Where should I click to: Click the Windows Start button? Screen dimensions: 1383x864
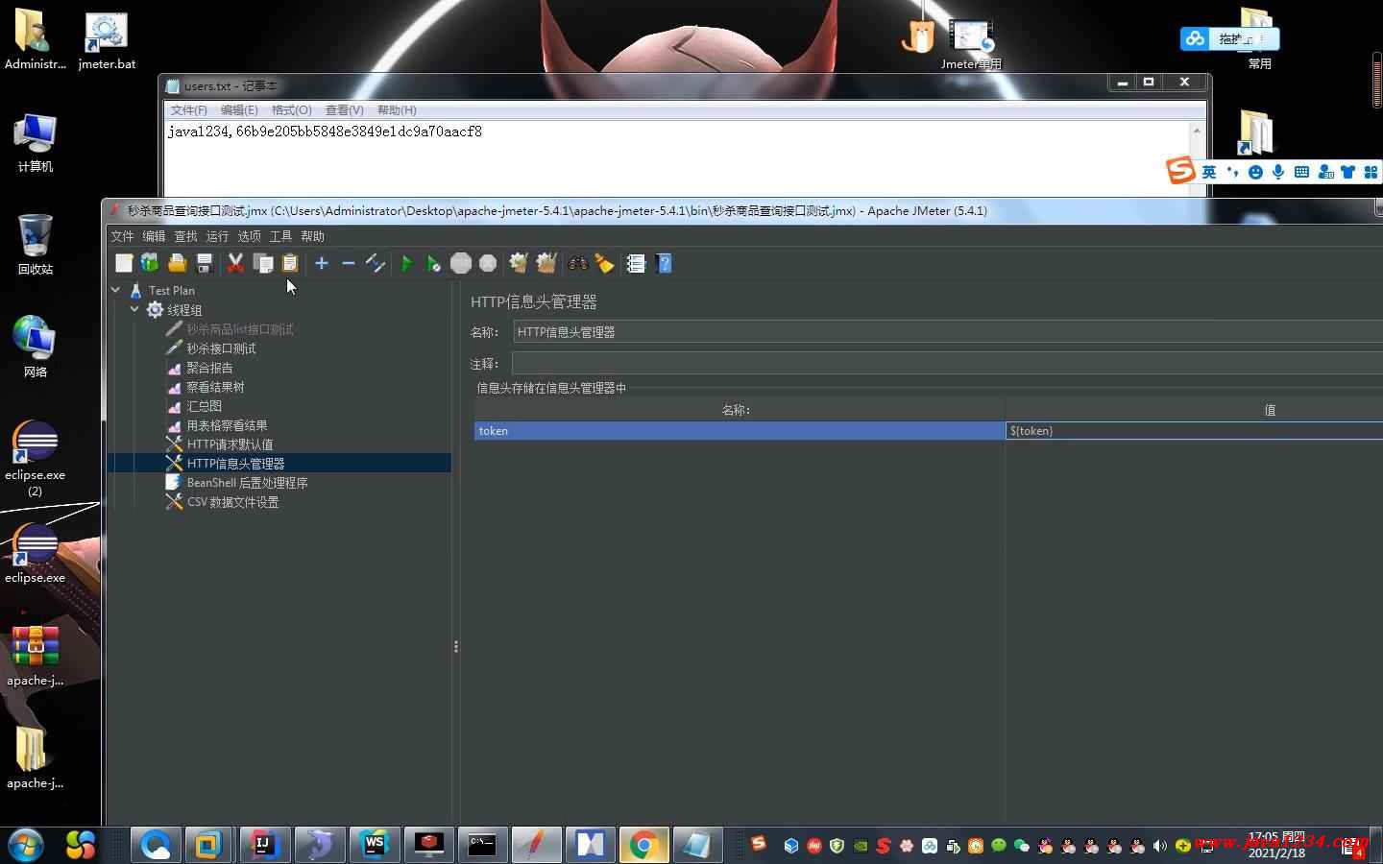[25, 845]
